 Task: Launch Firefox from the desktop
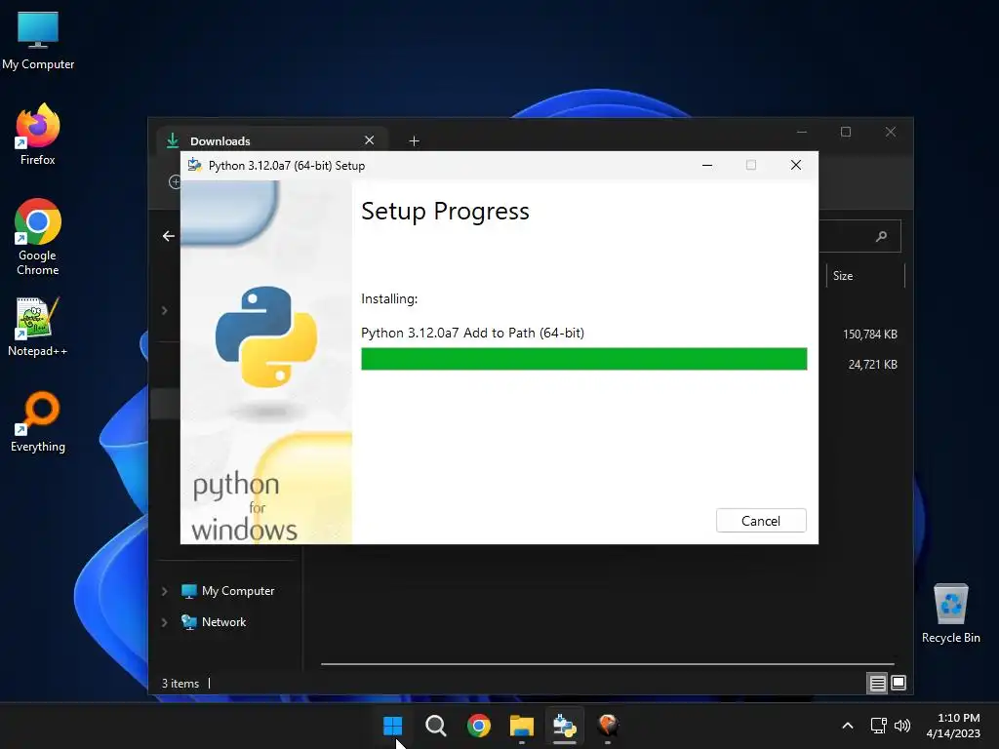pyautogui.click(x=38, y=135)
